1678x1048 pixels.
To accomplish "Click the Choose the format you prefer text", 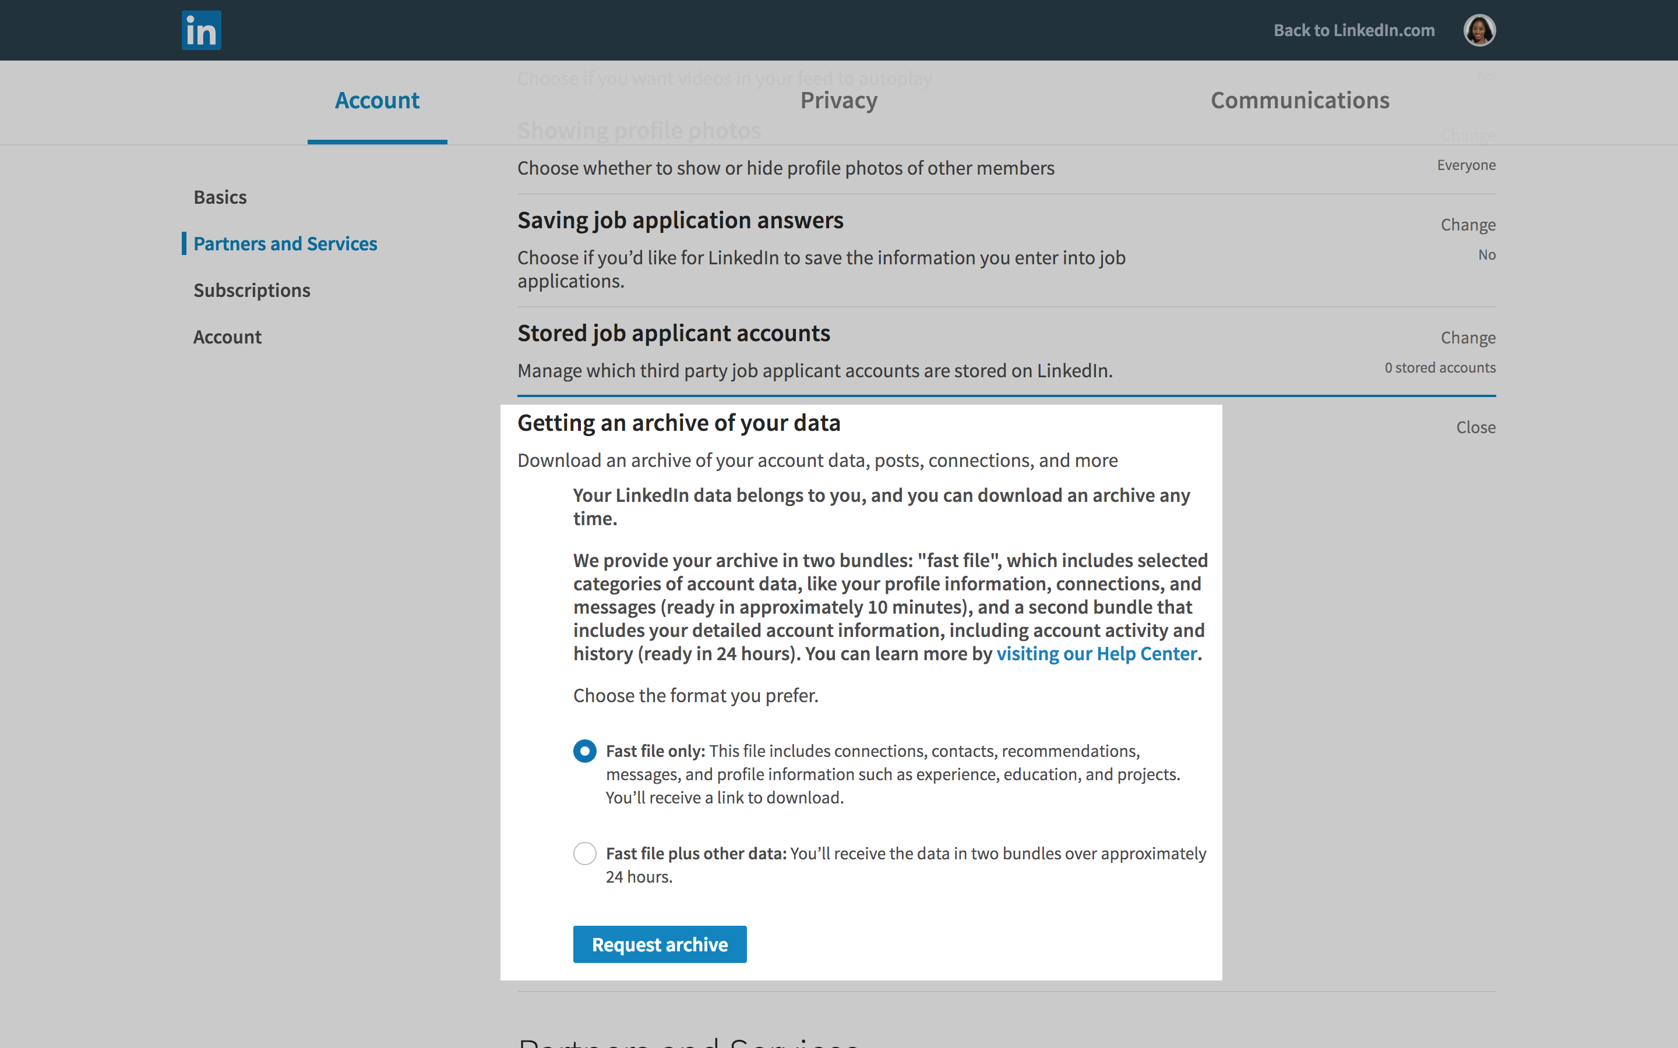I will (696, 696).
